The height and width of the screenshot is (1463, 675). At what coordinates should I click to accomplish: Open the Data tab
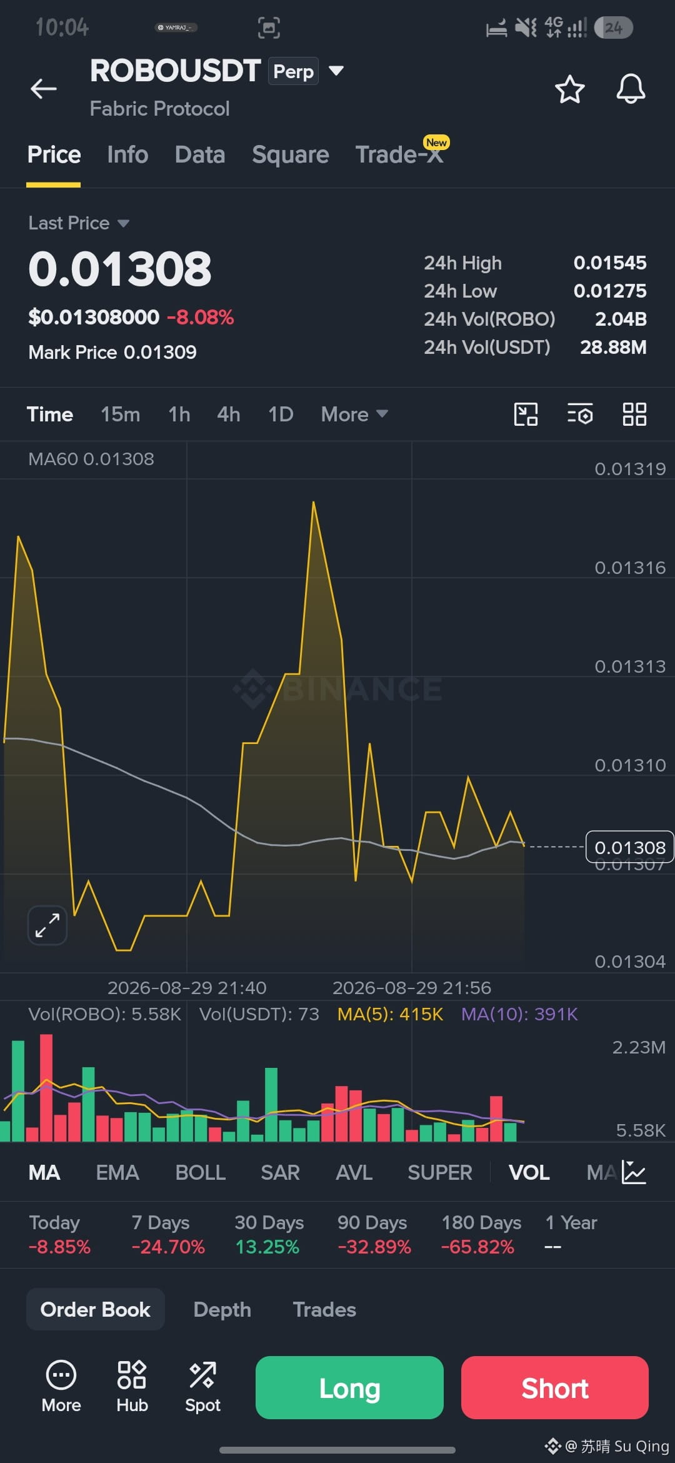click(200, 154)
